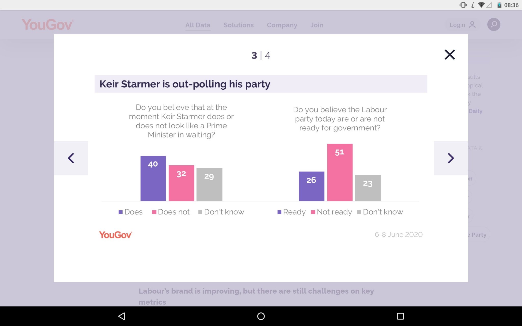The image size is (522, 326).
Task: Click the purple 'Does' legend swatch
Action: pyautogui.click(x=121, y=212)
